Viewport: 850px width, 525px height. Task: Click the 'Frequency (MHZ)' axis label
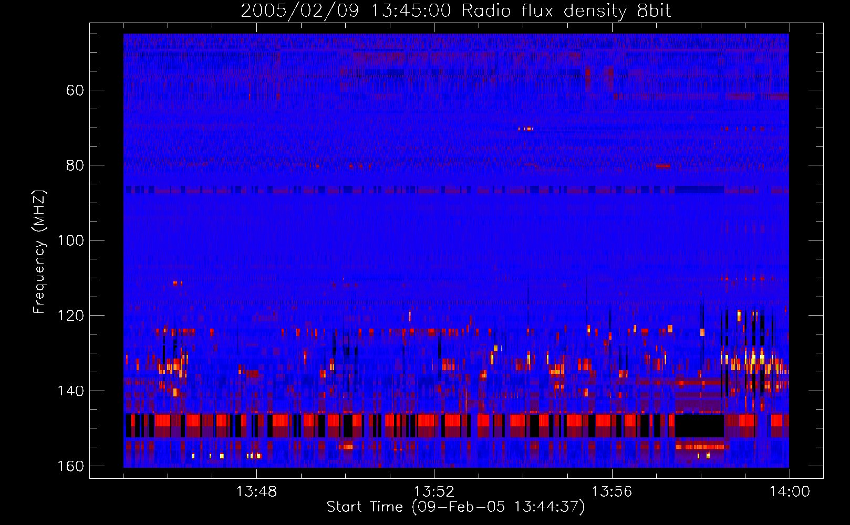39,252
